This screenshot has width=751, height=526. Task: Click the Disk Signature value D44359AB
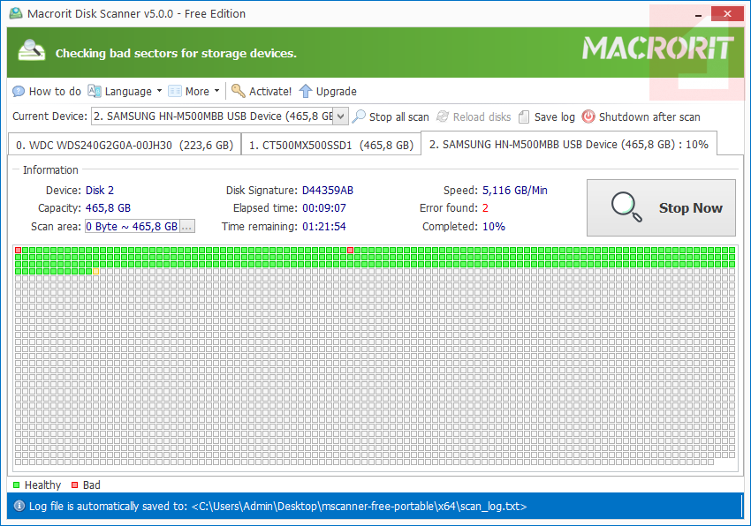328,191
